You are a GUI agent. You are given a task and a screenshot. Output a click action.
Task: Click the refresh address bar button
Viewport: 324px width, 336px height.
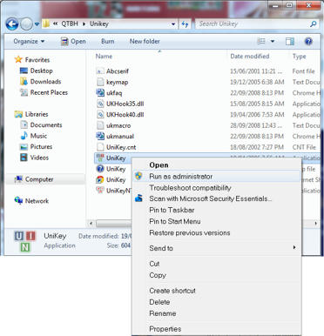[185, 24]
